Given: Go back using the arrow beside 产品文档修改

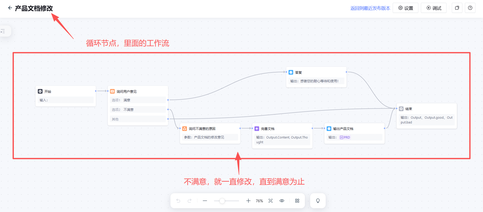Looking at the screenshot, I should coord(10,8).
